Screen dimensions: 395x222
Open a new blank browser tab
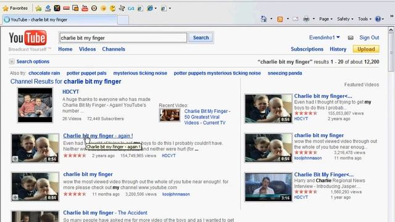123,20
